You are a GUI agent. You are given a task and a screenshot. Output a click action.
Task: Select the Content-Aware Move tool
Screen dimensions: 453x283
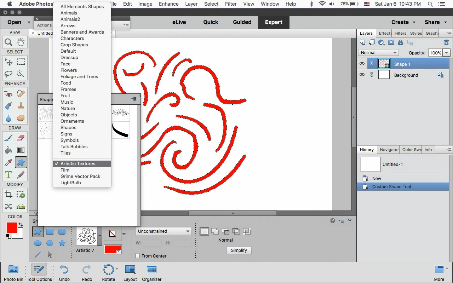pyautogui.click(x=8, y=207)
